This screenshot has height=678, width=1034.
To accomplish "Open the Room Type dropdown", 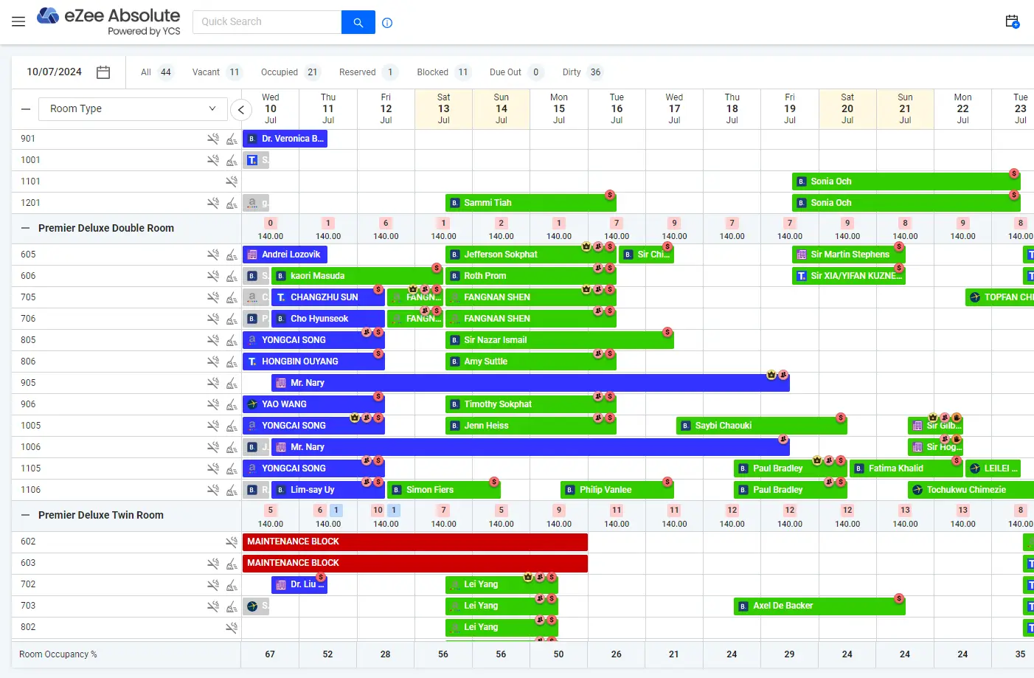I will (x=133, y=108).
